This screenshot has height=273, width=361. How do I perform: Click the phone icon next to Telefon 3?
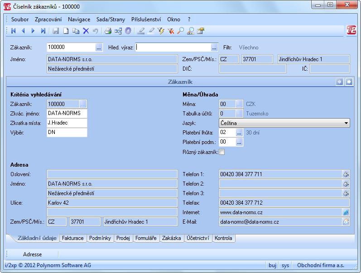coord(346,193)
